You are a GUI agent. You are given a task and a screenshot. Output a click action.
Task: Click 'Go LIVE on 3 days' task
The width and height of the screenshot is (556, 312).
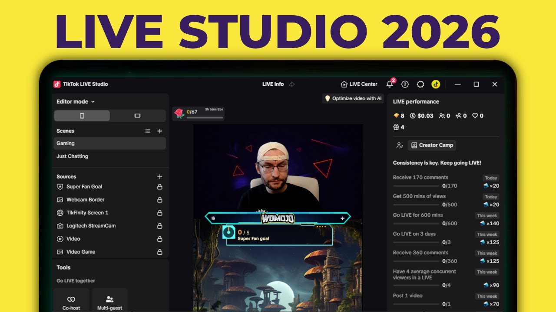pos(446,238)
